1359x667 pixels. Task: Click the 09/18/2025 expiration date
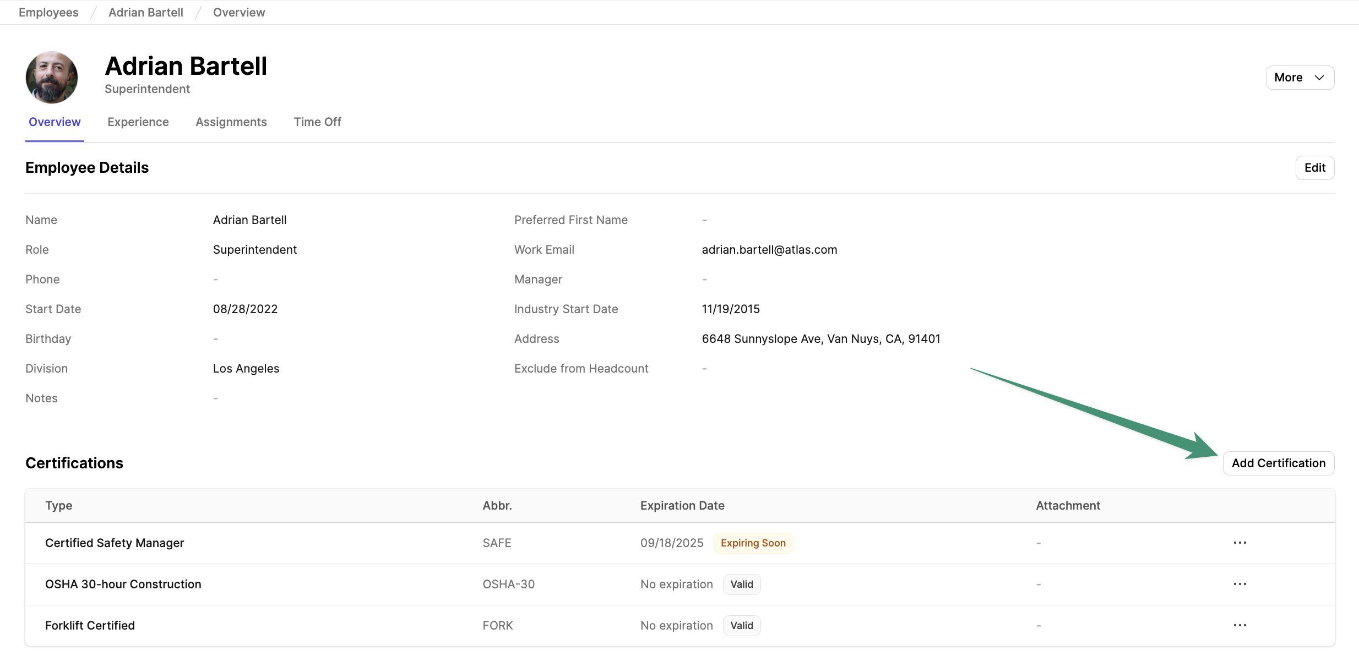pos(672,543)
